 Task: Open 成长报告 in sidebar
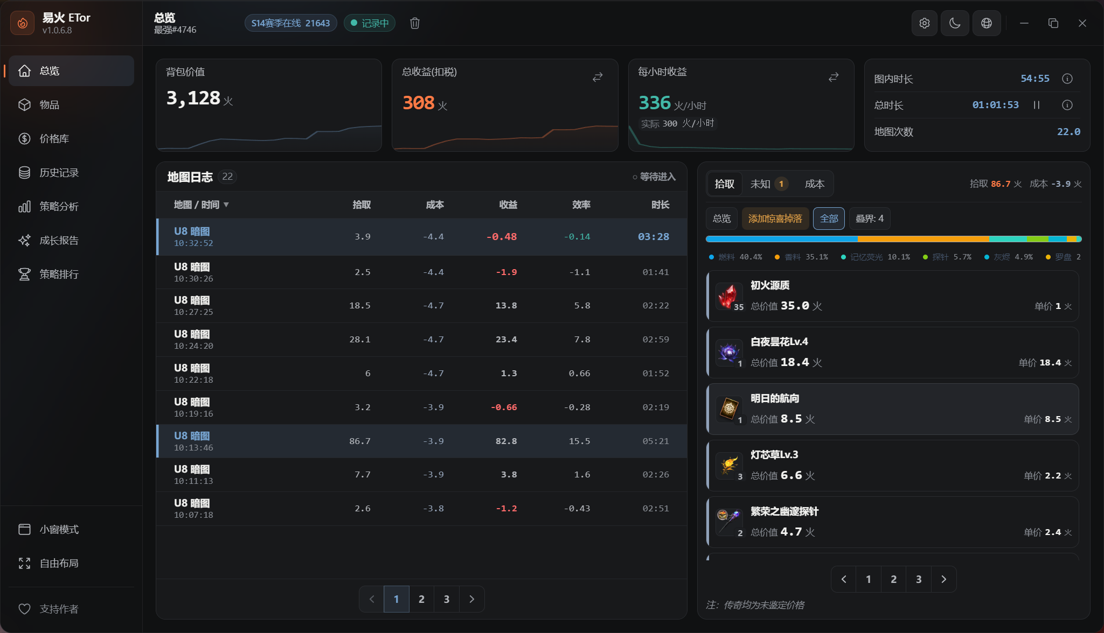(71, 240)
